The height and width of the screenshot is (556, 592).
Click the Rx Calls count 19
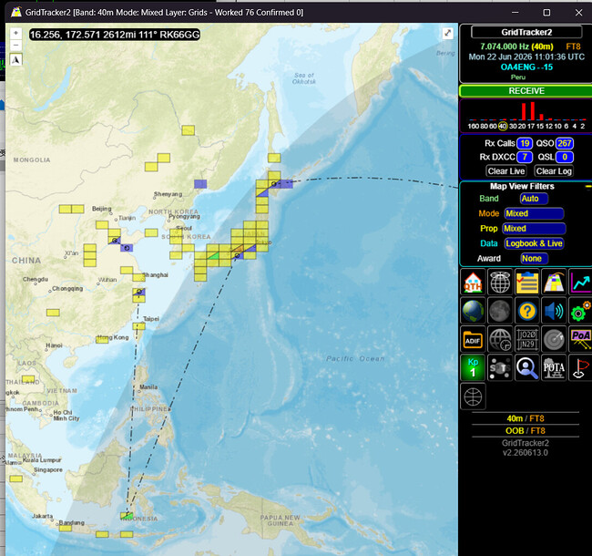pos(525,143)
